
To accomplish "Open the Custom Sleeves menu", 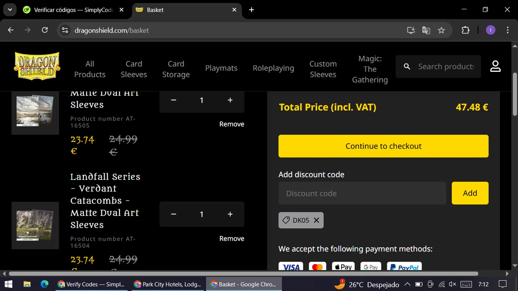I will pos(323,69).
